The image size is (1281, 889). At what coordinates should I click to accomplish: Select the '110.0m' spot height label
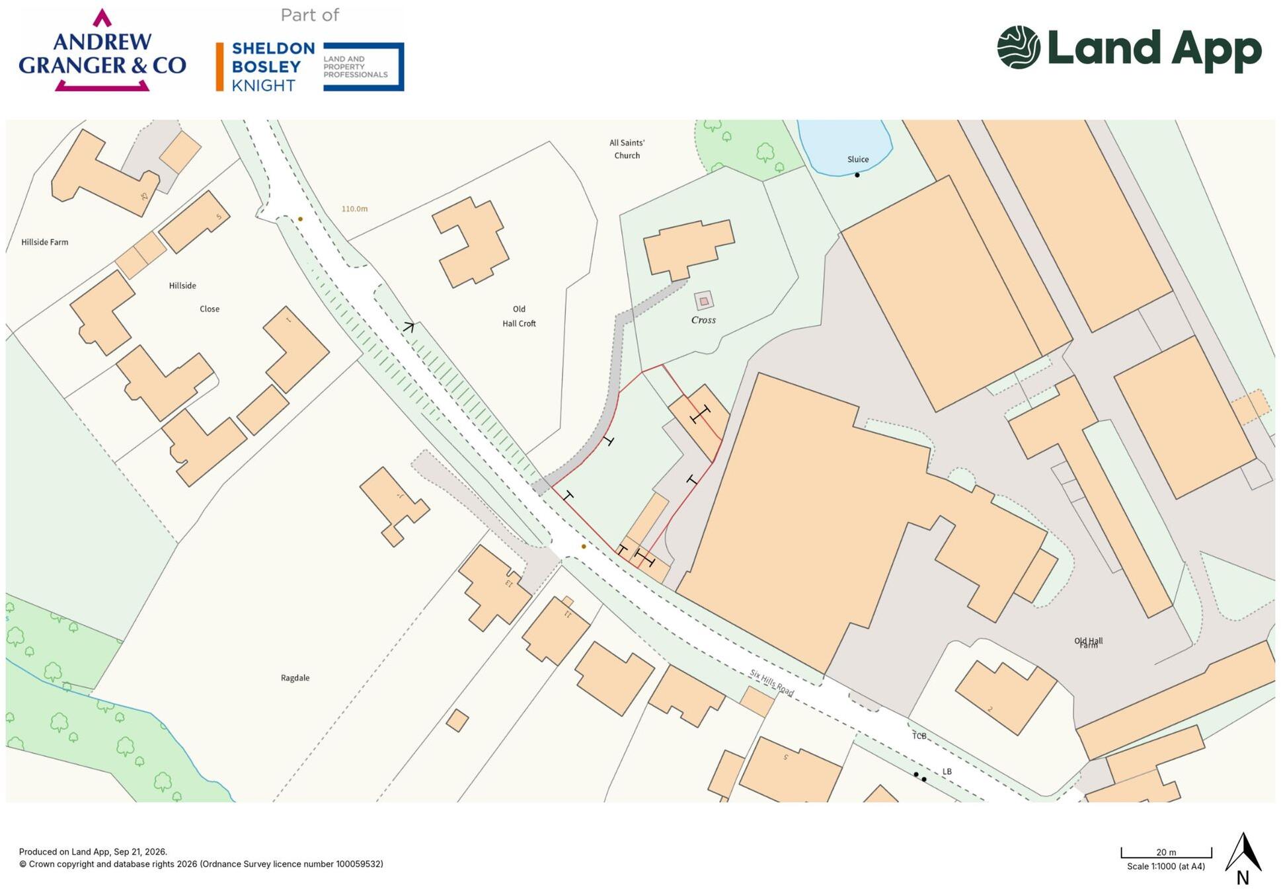click(x=354, y=209)
